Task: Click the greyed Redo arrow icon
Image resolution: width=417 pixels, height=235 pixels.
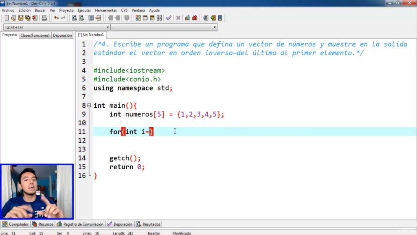Action: 63,18
